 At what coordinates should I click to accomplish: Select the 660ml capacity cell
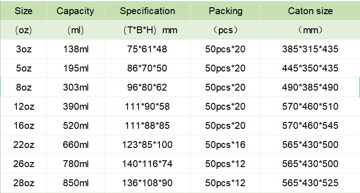coord(75,145)
